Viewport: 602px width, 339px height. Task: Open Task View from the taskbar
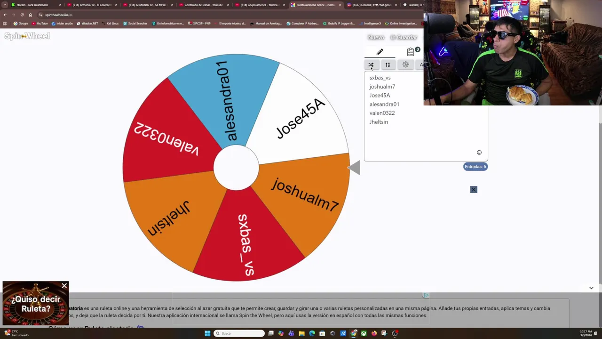point(271,333)
